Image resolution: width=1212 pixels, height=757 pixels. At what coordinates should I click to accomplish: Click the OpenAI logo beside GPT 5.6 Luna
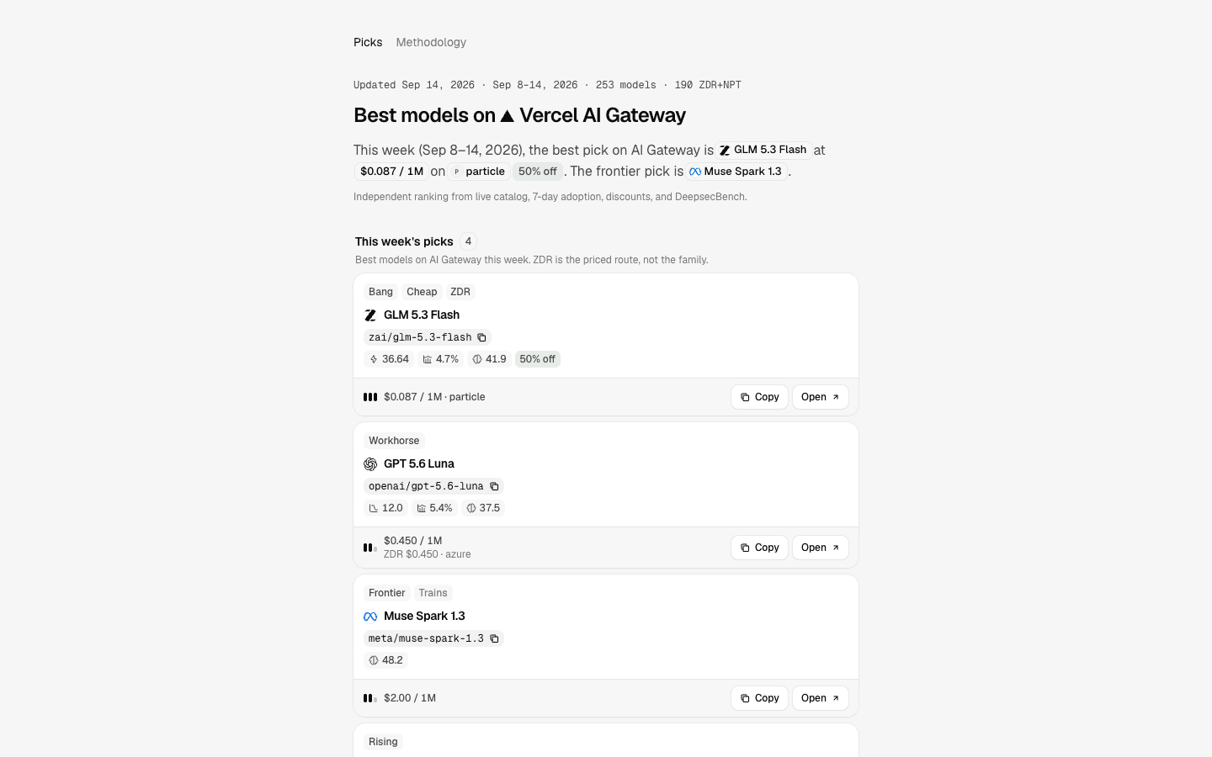(370, 464)
